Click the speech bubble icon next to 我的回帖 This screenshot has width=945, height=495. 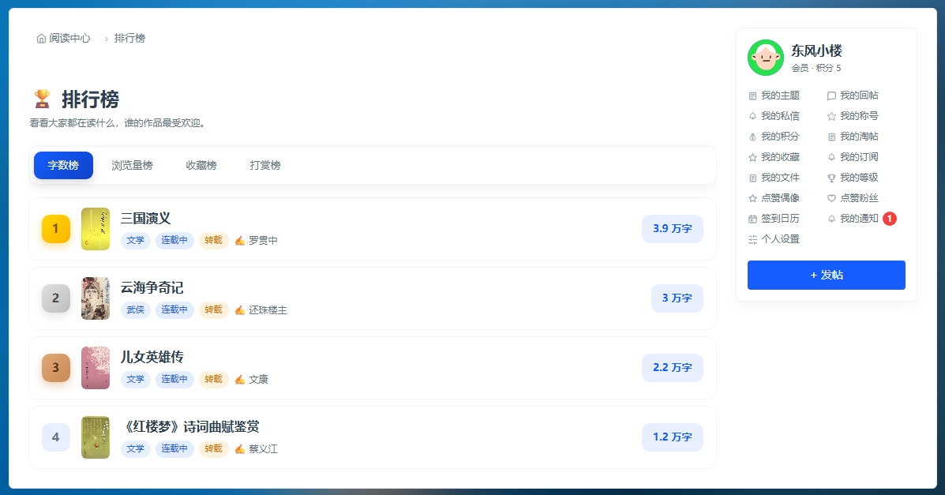point(831,96)
